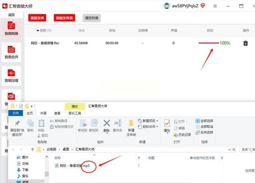Expand the address bar history dropdown

(x=229, y=150)
